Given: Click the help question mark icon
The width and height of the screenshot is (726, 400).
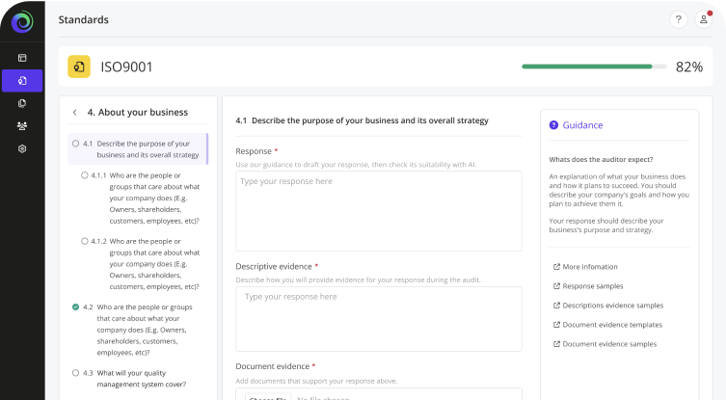Looking at the screenshot, I should 678,19.
